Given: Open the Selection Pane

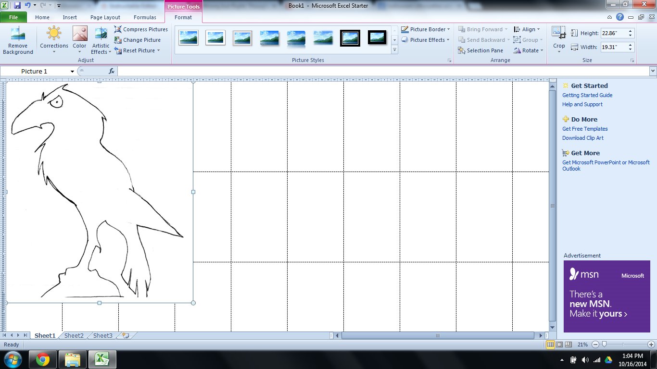Looking at the screenshot, I should [x=481, y=50].
